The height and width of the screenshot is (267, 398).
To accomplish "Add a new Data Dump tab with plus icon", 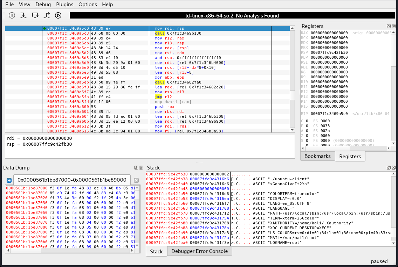I will [x=9, y=180].
